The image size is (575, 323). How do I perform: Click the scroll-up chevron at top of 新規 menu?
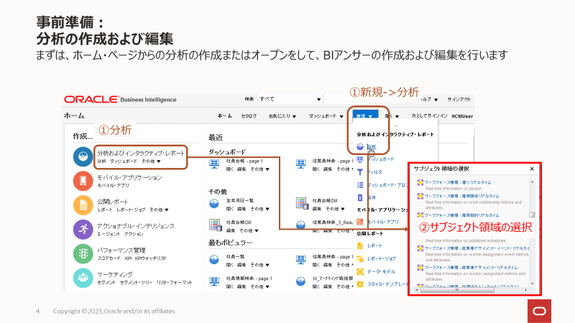(396, 126)
